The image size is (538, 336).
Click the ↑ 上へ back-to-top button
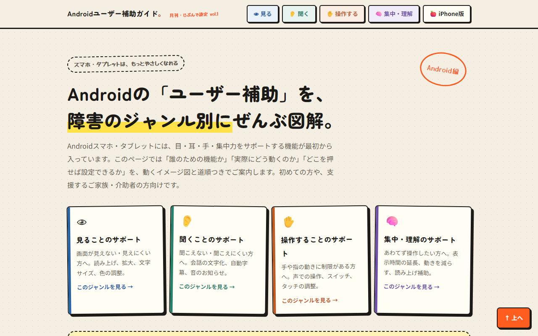(514, 318)
